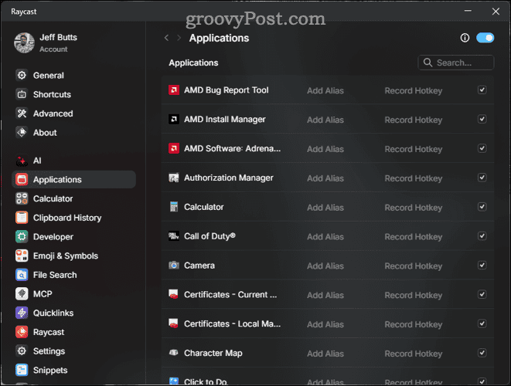
Task: Click the info icon beside the toggle
Action: point(465,38)
